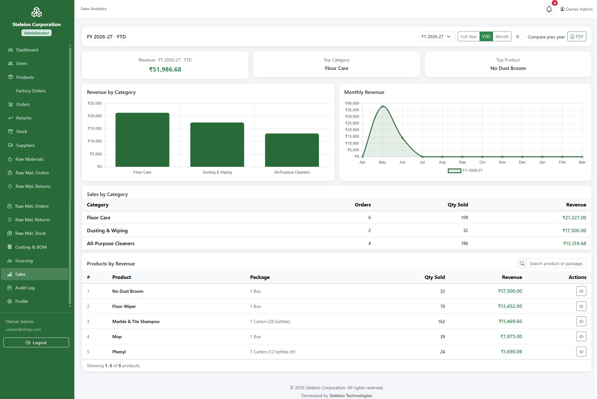Click the All-Purpose Cleaners chart bar
597x399 pixels.
(x=292, y=150)
